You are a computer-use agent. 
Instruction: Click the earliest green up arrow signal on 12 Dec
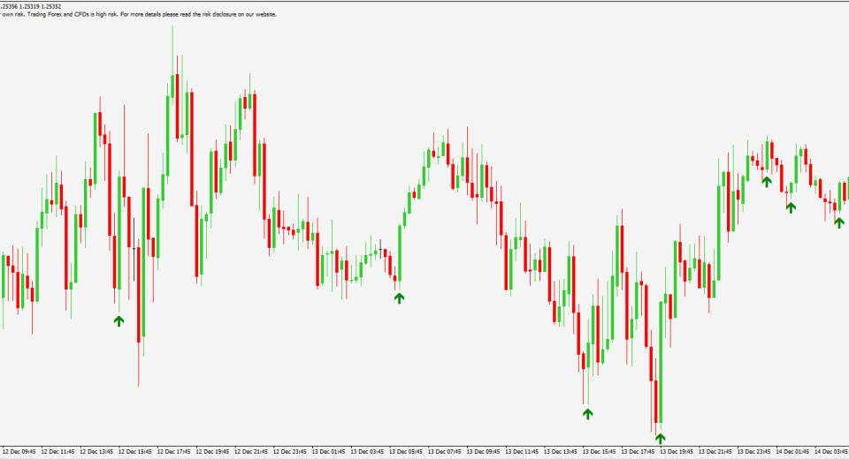[x=119, y=320]
